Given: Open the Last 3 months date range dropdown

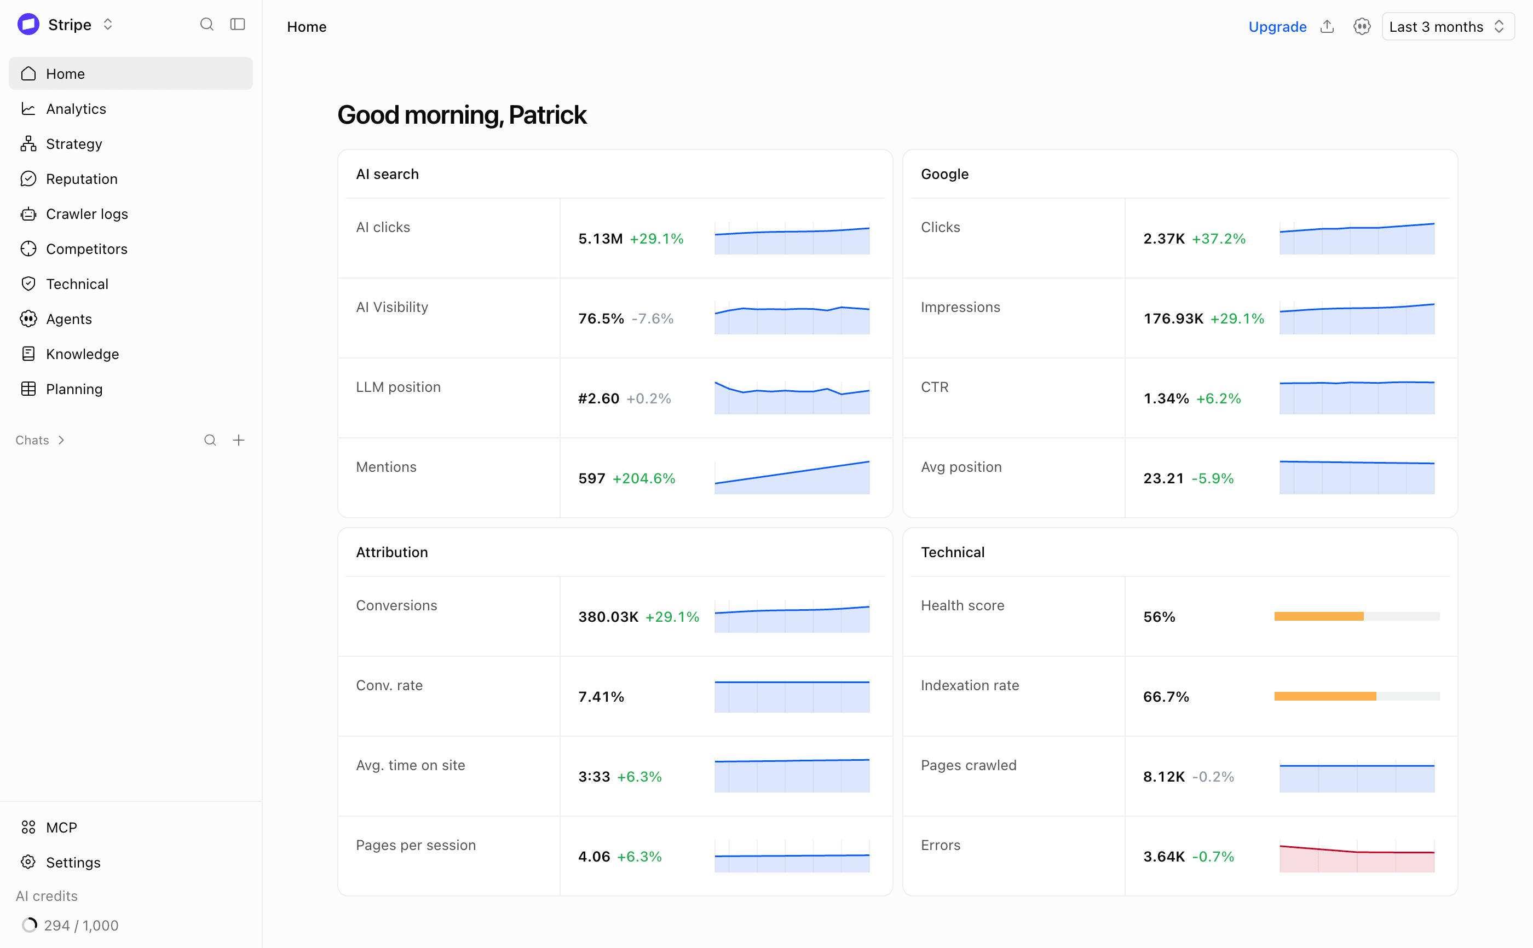Looking at the screenshot, I should [x=1448, y=26].
